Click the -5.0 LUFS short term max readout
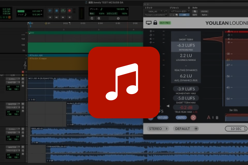This screenshot has height=165, width=248. point(186,98)
